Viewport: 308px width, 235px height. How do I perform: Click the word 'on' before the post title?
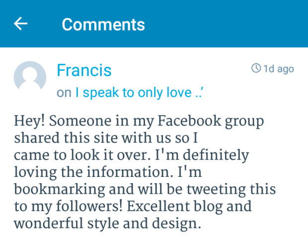(64, 93)
